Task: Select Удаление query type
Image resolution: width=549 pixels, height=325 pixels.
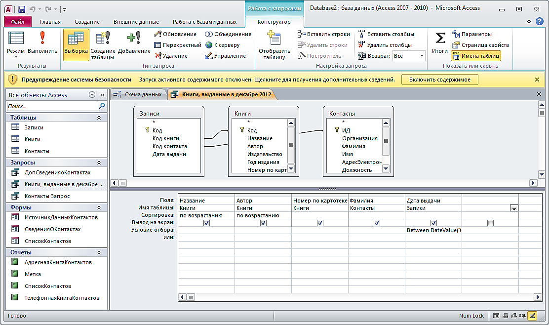Action: (171, 56)
